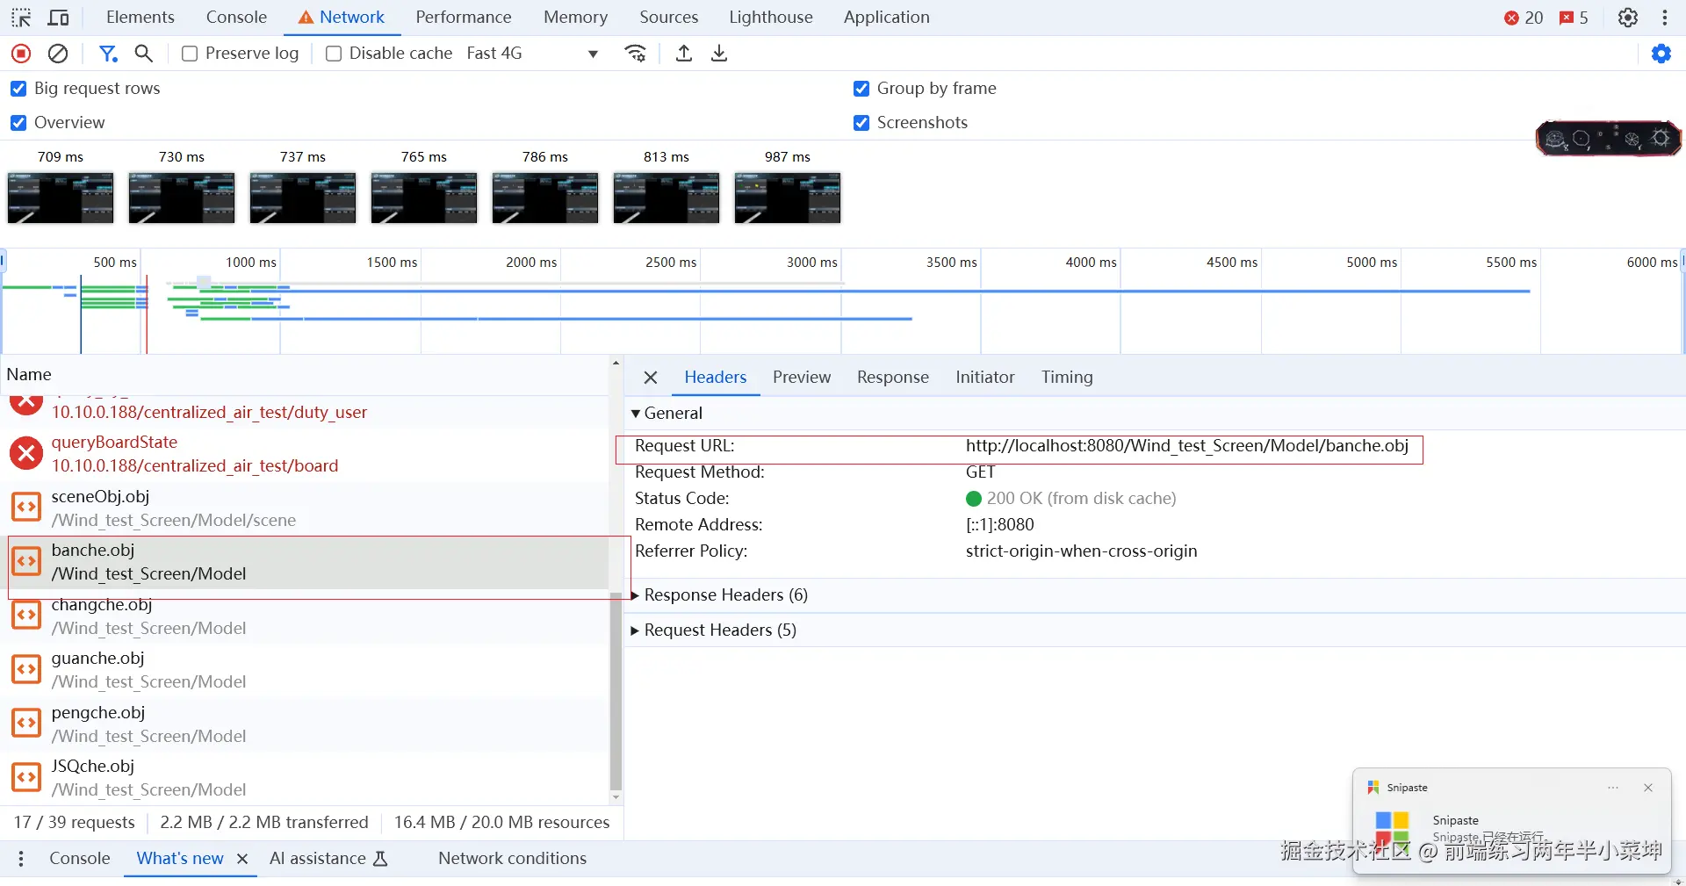The image size is (1686, 886).
Task: Close the request details pane
Action: (x=651, y=378)
